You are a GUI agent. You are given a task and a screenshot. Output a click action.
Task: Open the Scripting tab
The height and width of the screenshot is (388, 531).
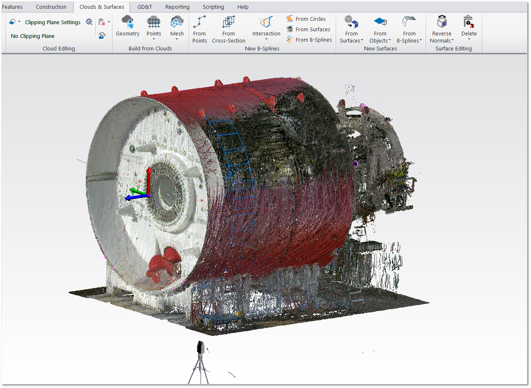(x=213, y=7)
